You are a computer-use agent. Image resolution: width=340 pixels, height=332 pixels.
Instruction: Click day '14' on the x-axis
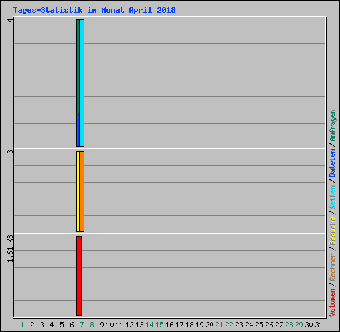tap(149, 325)
